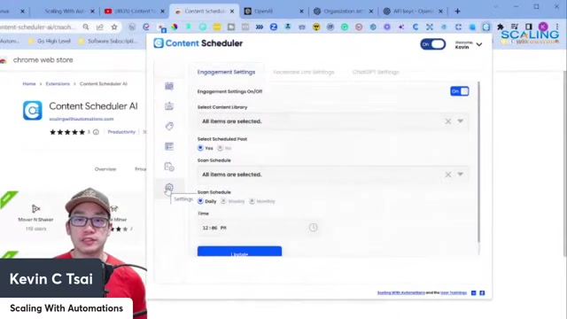This screenshot has width=567, height=319.
Task: Toggle Engagement Settings On/Off switch
Action: pyautogui.click(x=460, y=91)
